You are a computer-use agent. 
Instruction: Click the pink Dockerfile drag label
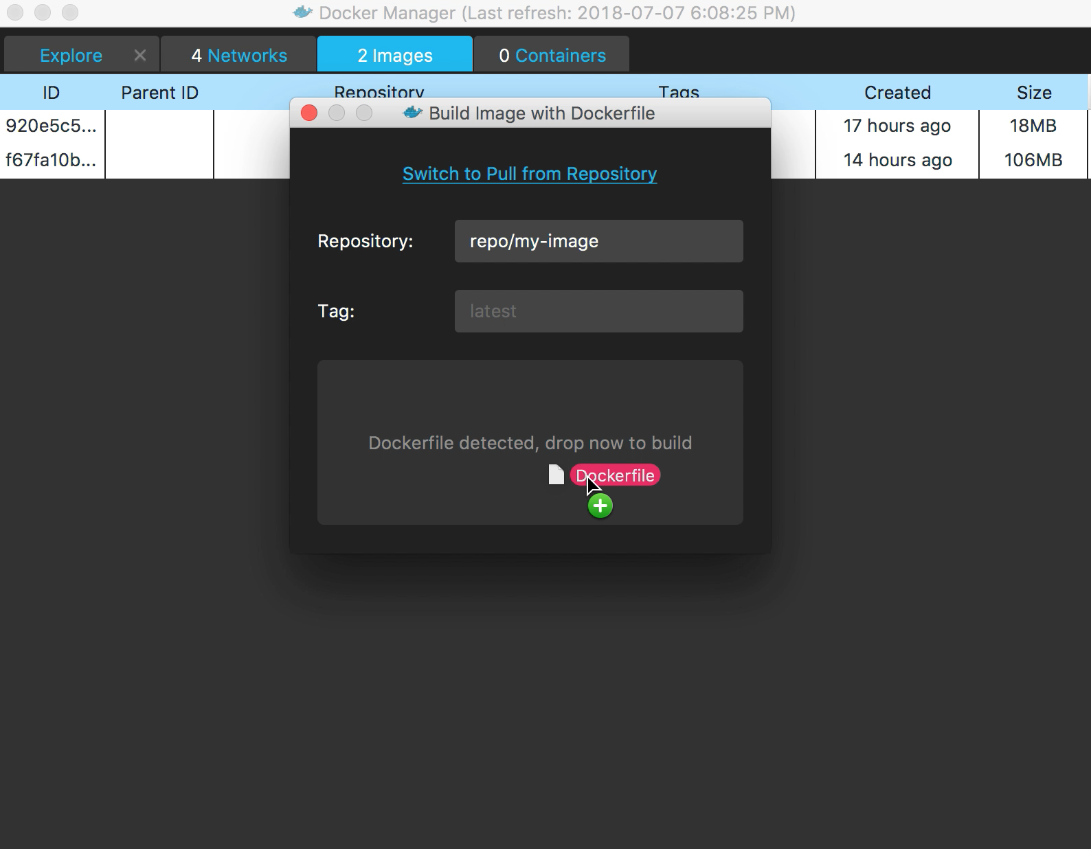click(x=615, y=475)
